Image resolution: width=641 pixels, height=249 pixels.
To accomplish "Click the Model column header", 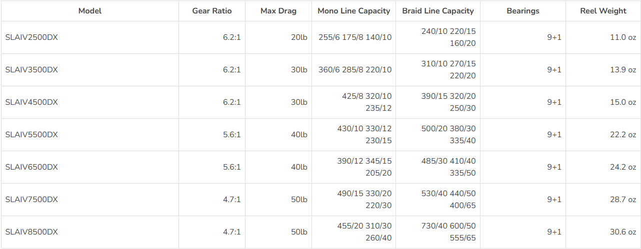I will [89, 11].
